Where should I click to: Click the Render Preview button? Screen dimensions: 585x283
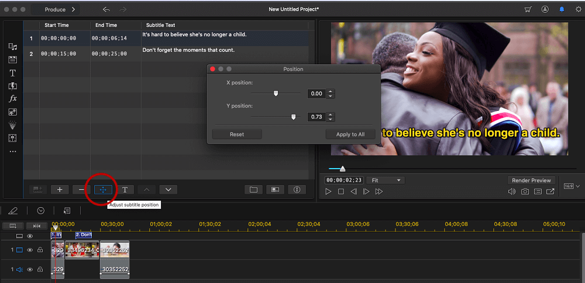click(531, 180)
